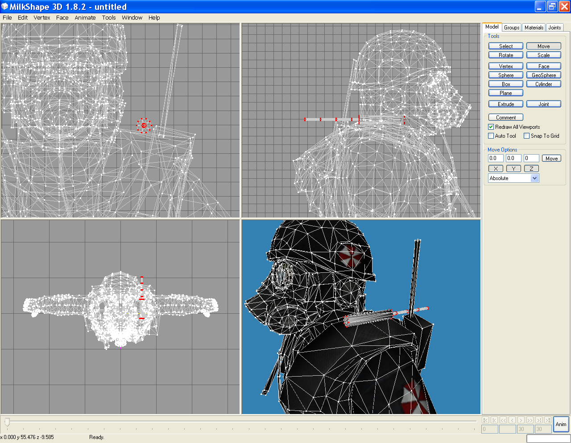Click the third Move Options value field
The image size is (571, 443).
coord(531,158)
